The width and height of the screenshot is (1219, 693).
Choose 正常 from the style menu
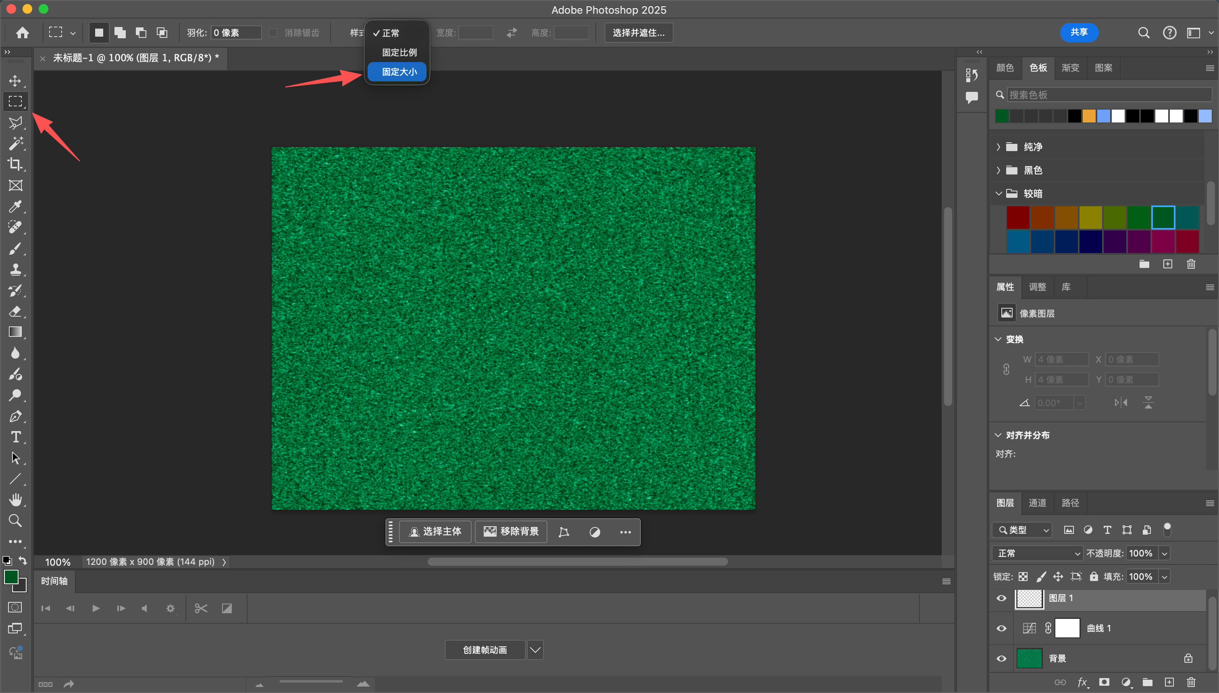click(x=397, y=33)
